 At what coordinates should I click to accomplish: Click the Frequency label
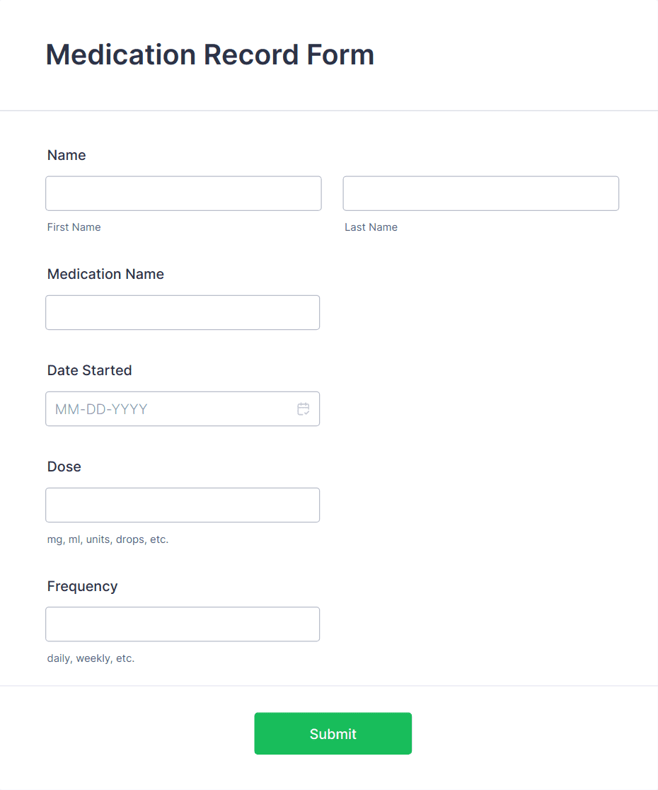tap(83, 586)
